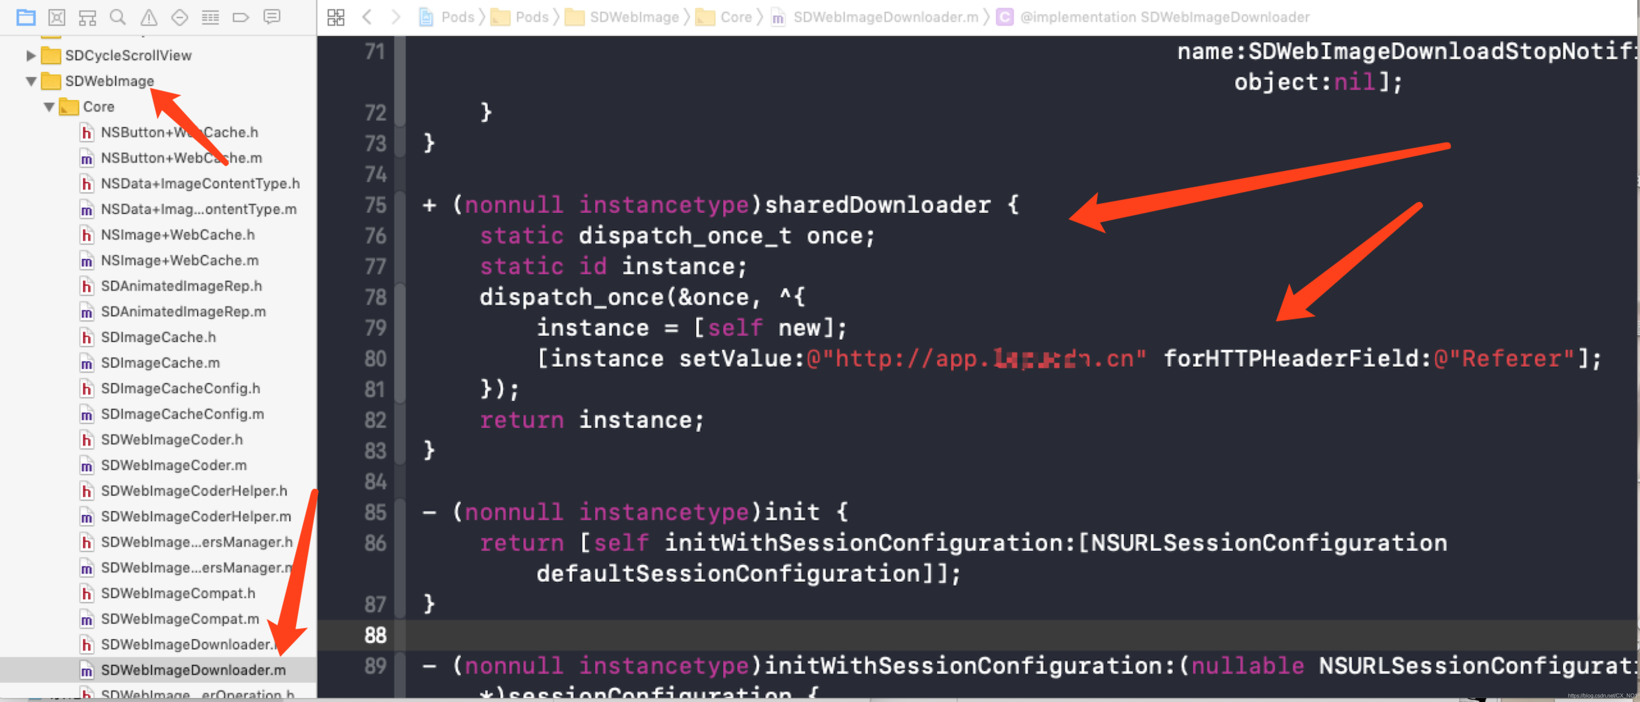Screen dimensions: 1640x702
Task: Open the Debug navigator
Action: point(210,17)
